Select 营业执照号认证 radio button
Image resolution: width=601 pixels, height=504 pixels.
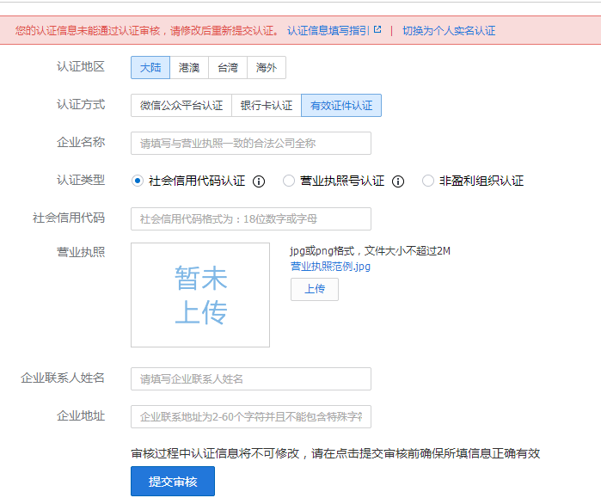tap(289, 181)
